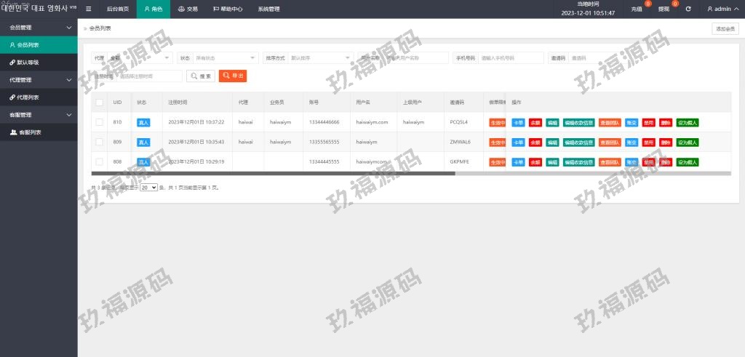745x357 pixels.
Task: Tick the checkbox for UID 809
Action: click(x=99, y=142)
